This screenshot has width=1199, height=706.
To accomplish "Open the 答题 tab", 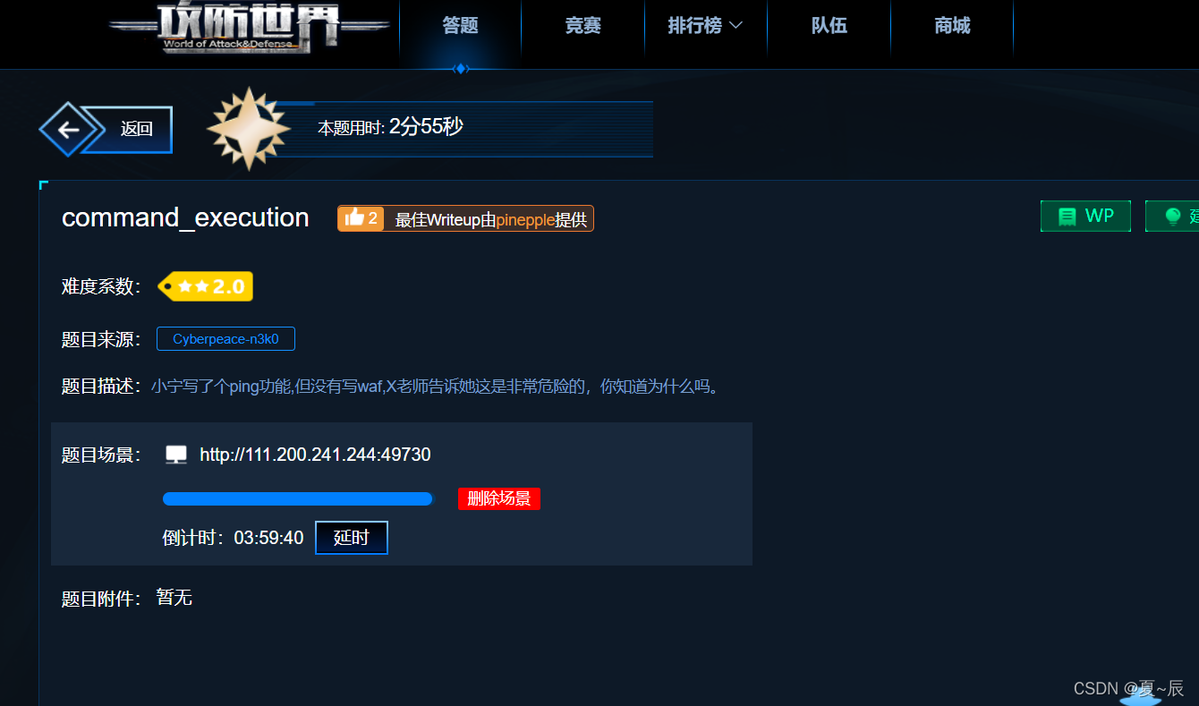I will [460, 26].
